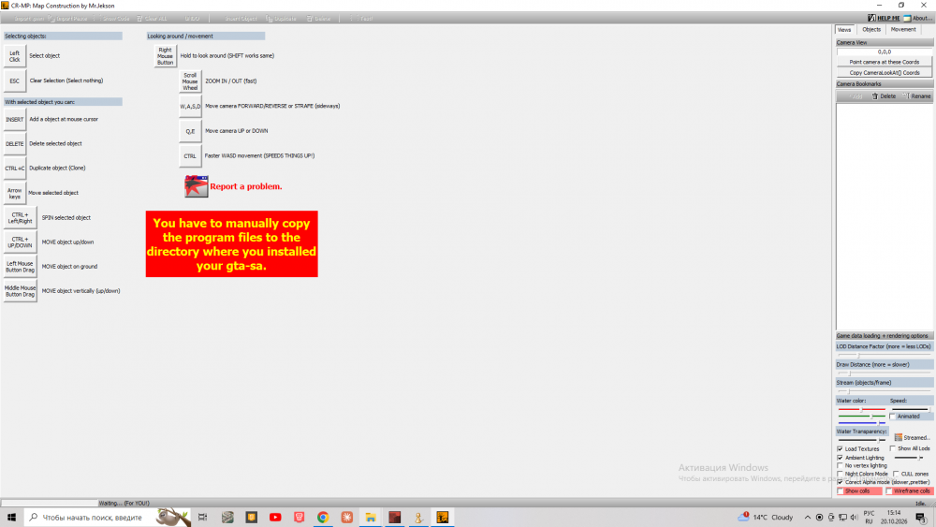936x527 pixels.
Task: Adjust the water Speed slider
Action: coord(911,409)
